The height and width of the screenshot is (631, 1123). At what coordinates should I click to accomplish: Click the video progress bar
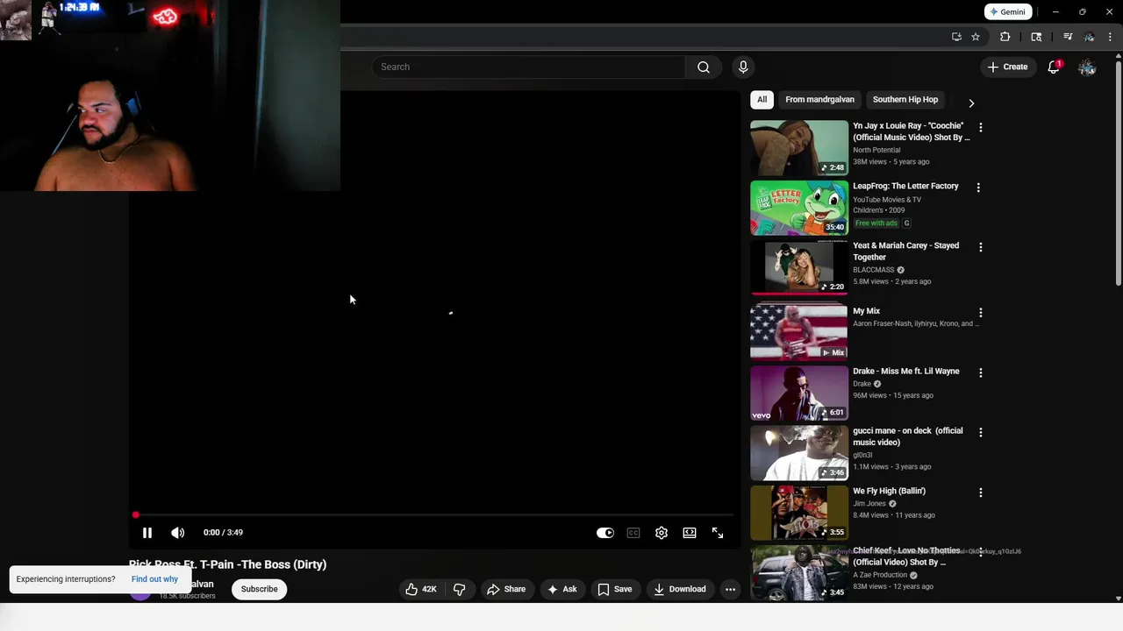(x=434, y=515)
